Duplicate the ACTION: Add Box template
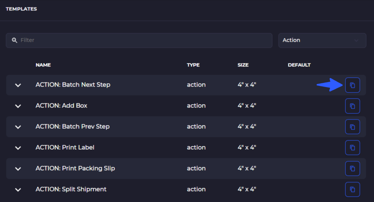 (352, 106)
